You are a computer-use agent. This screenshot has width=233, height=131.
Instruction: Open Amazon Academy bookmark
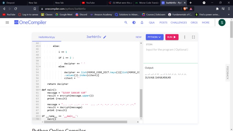(101, 14)
